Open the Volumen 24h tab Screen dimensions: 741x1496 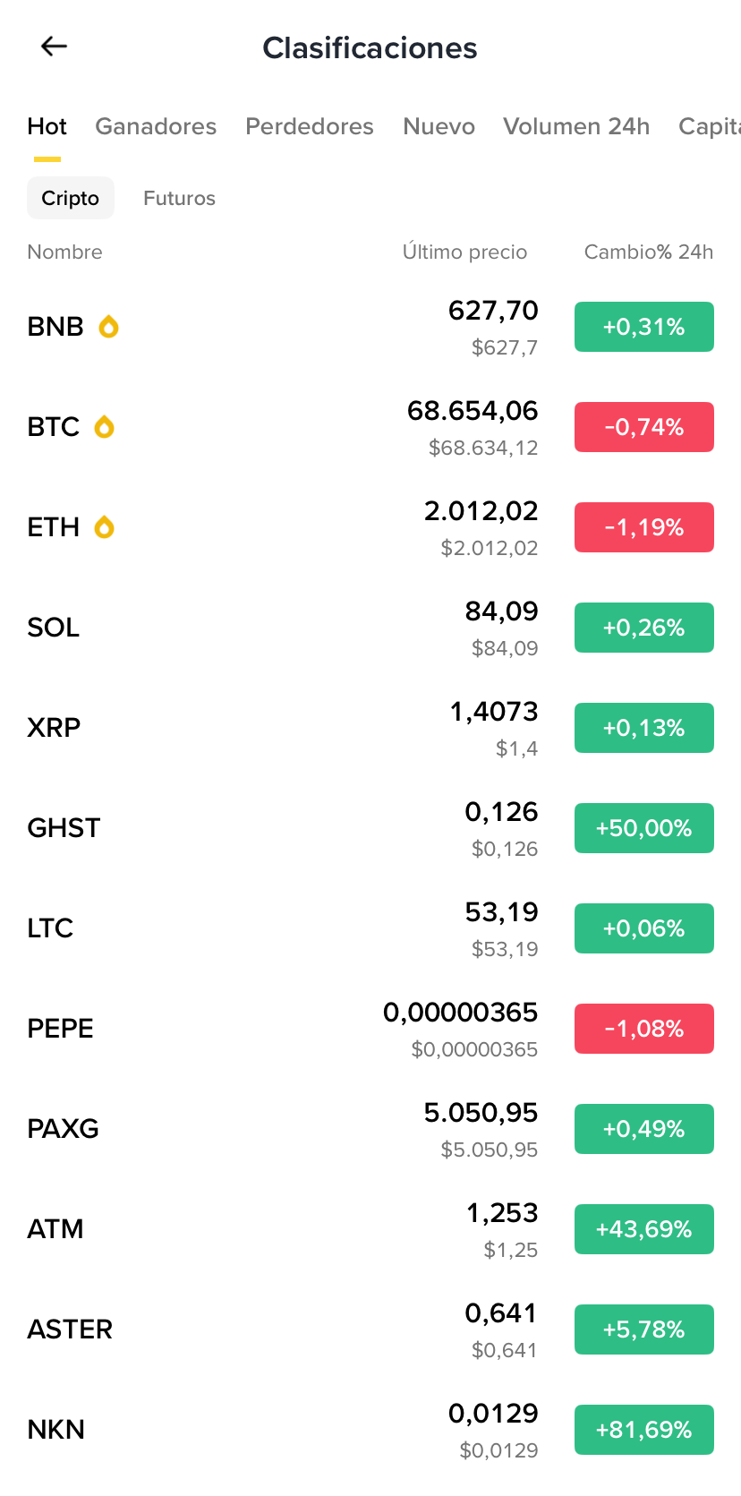click(576, 126)
